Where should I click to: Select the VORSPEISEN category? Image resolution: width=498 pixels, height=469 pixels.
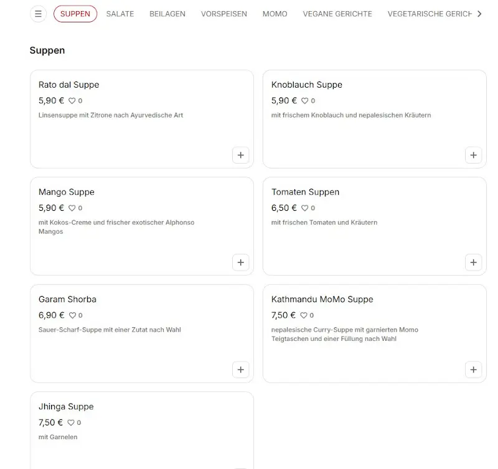point(224,13)
